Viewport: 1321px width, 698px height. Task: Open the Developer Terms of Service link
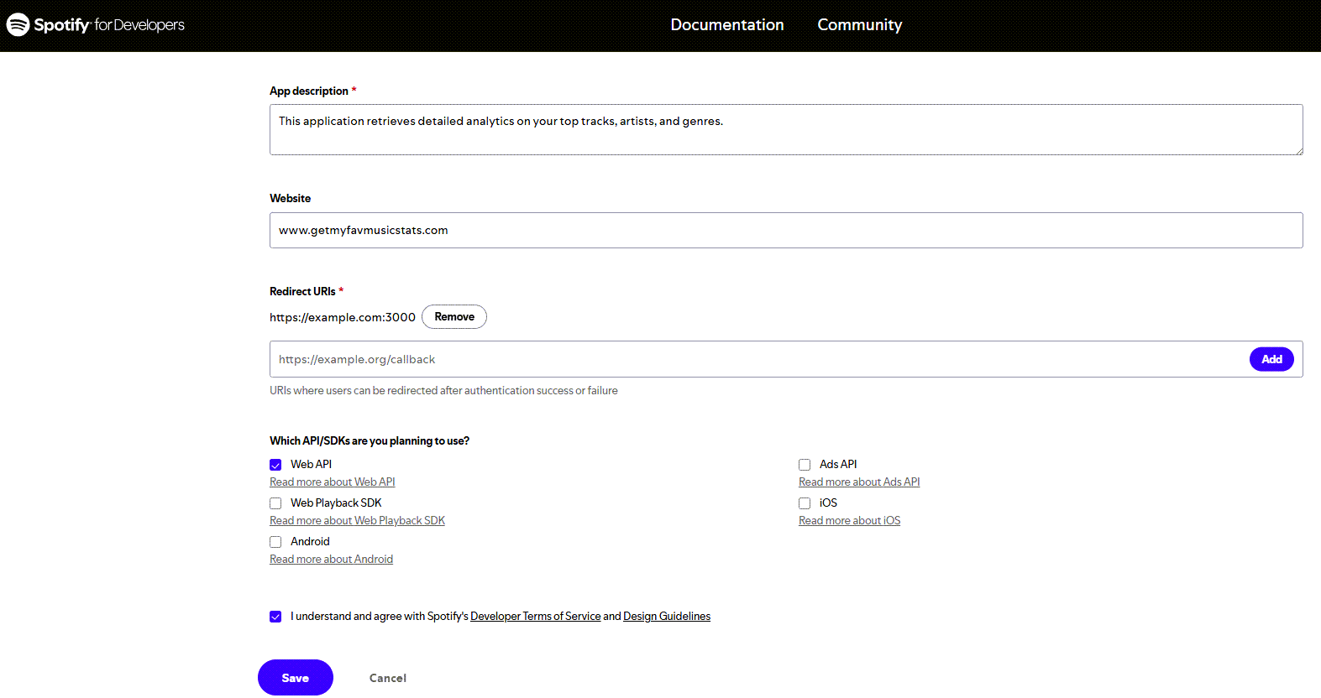point(535,617)
